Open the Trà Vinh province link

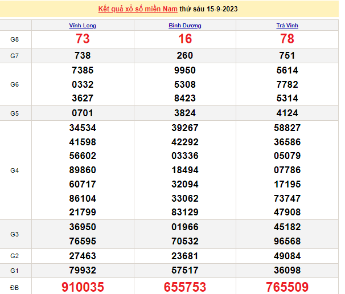[x=287, y=26]
